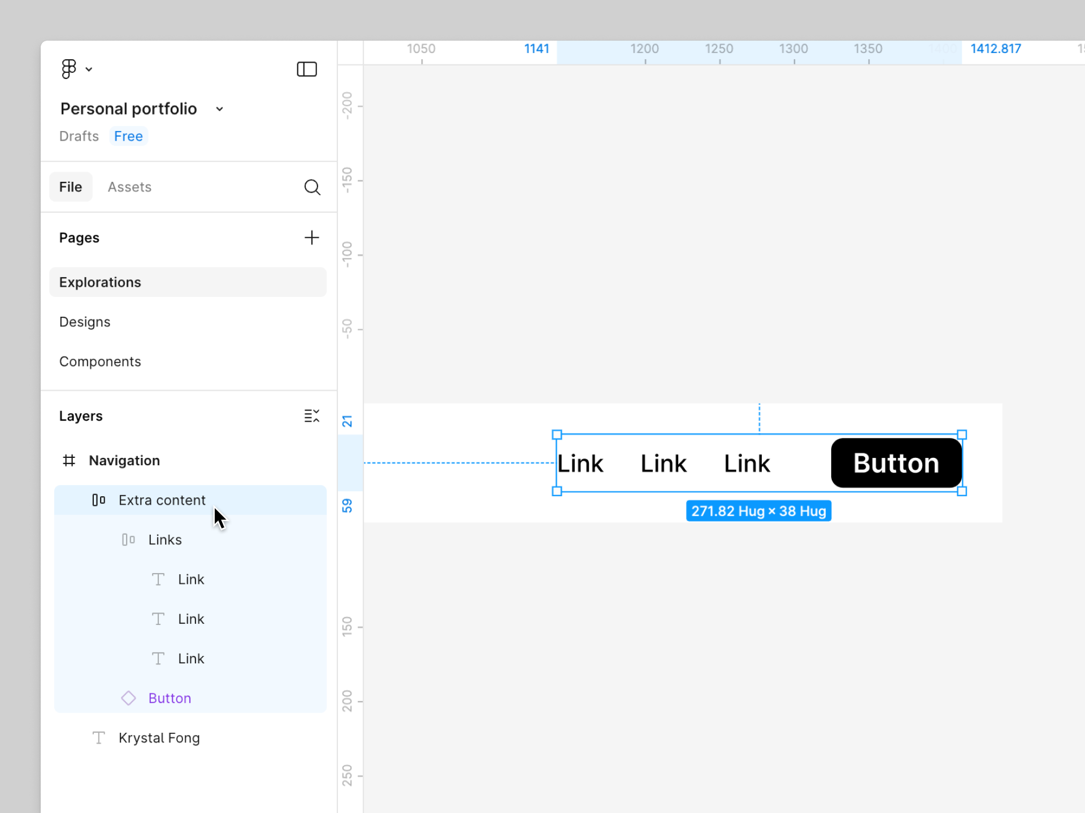This screenshot has height=813, width=1085.
Task: Add a new page with plus icon
Action: [x=311, y=238]
